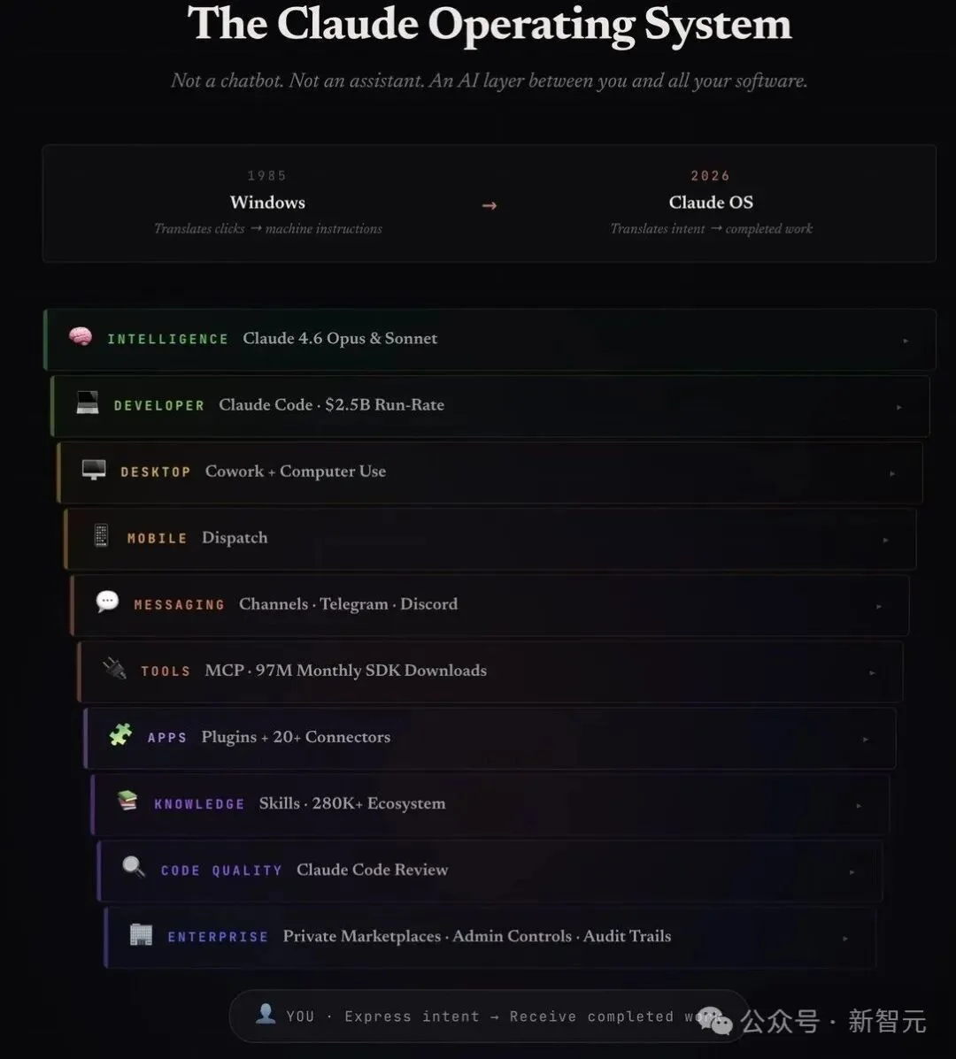956x1059 pixels.
Task: Click the monitor icon beside Desktop
Action: pos(94,470)
